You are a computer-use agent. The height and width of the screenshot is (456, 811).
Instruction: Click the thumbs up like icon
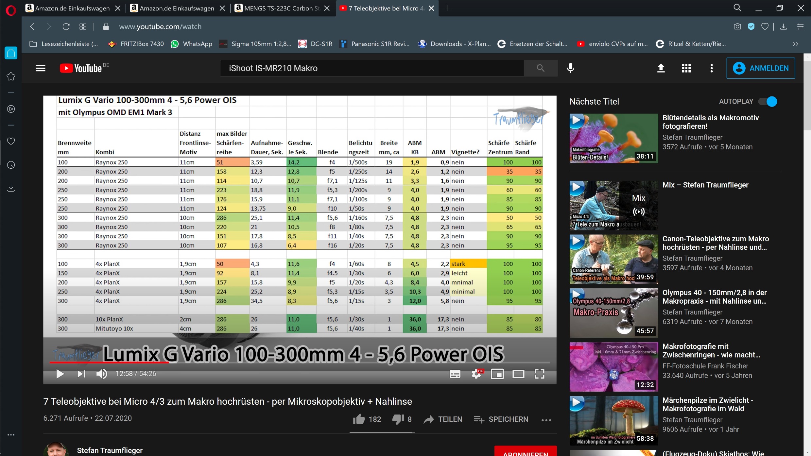[x=359, y=419]
